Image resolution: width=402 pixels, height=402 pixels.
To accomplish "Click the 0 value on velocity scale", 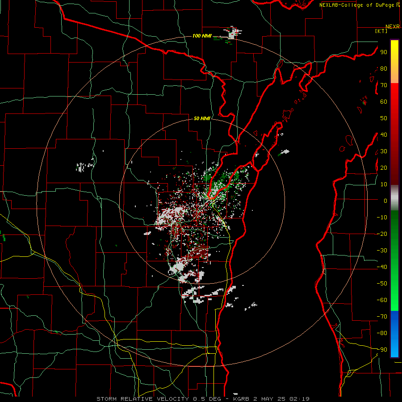I will tap(385, 201).
